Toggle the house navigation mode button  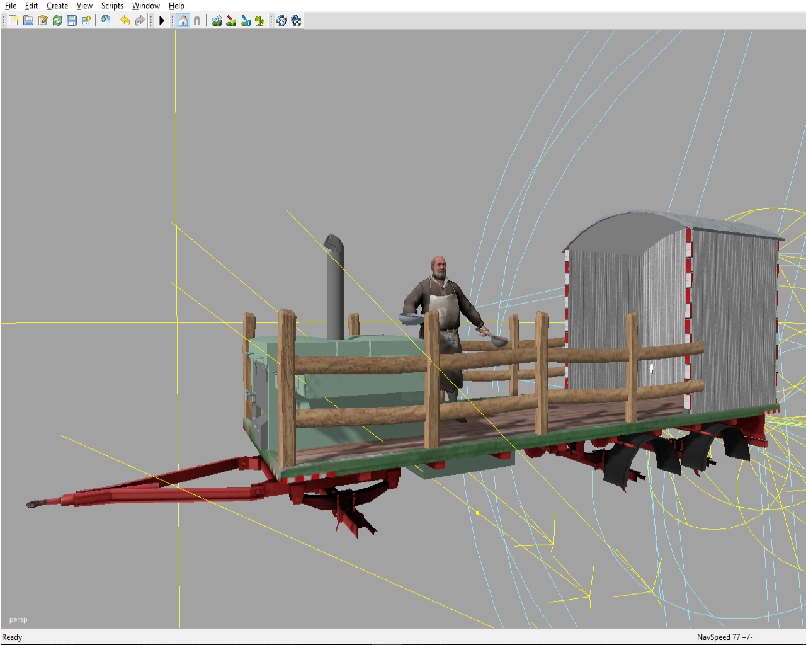(183, 21)
